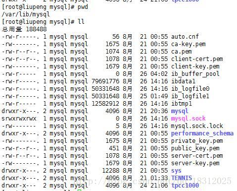Viewport: 237px width, 191px height.
Task: Select the file name client-cert.pem
Action: point(197,59)
